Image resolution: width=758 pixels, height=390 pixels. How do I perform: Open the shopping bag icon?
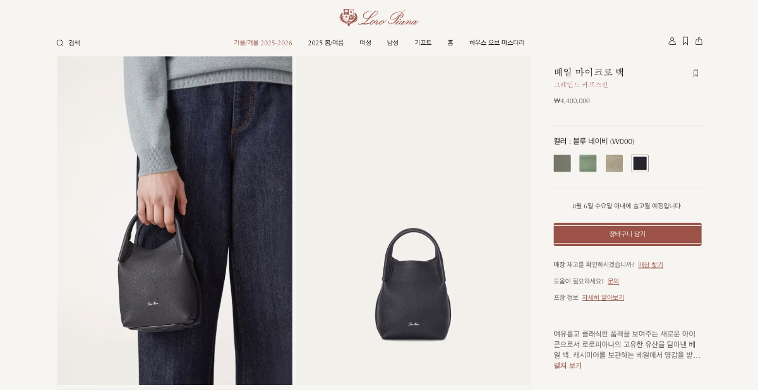click(699, 41)
